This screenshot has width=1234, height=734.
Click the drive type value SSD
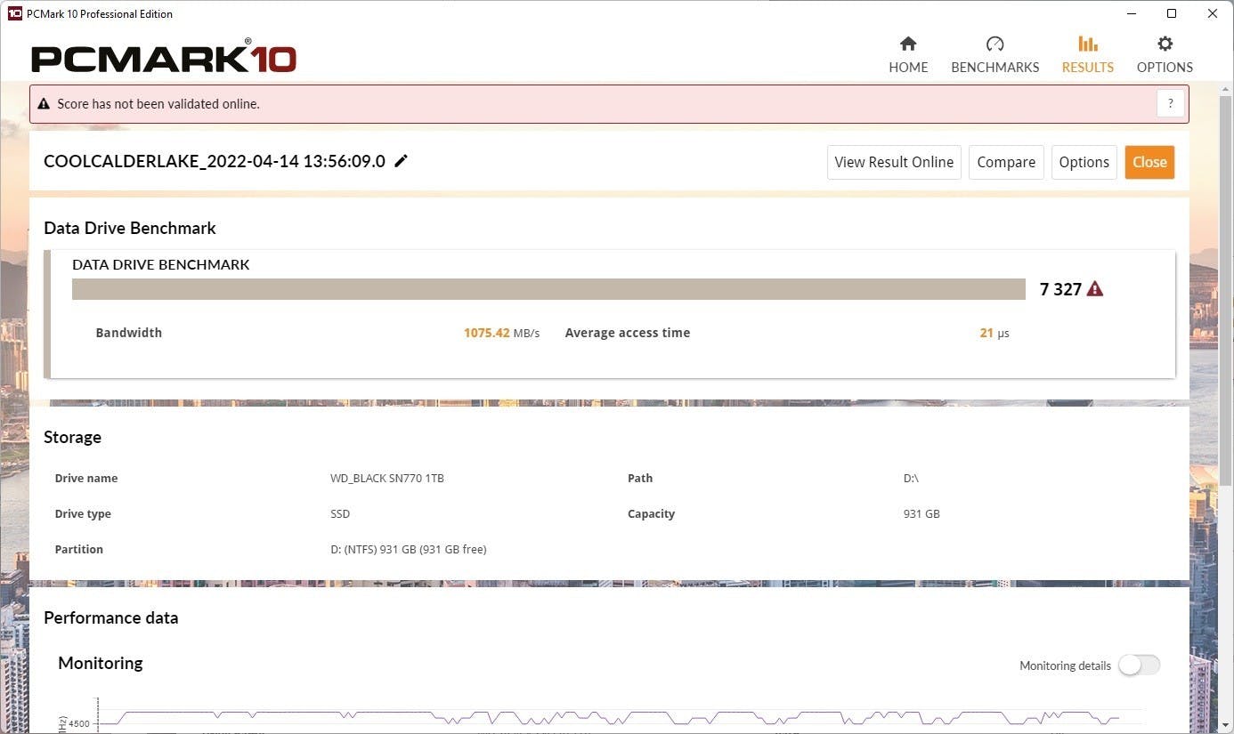[x=340, y=514]
